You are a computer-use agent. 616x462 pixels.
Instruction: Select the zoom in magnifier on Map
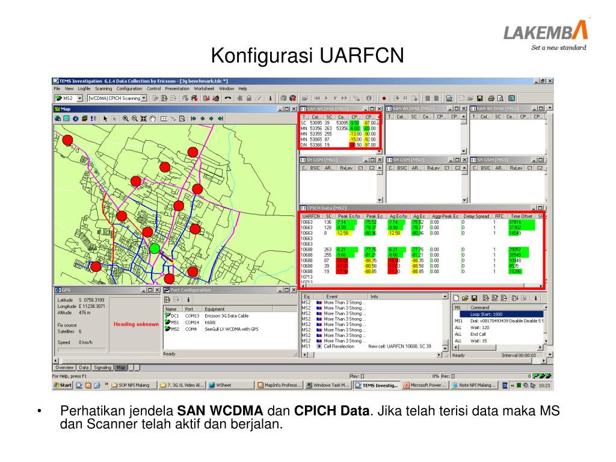[x=125, y=119]
